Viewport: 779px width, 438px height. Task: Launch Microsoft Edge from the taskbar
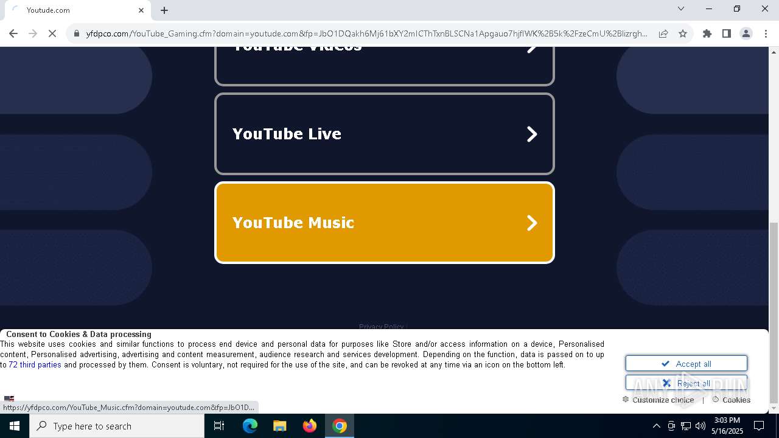(x=250, y=426)
